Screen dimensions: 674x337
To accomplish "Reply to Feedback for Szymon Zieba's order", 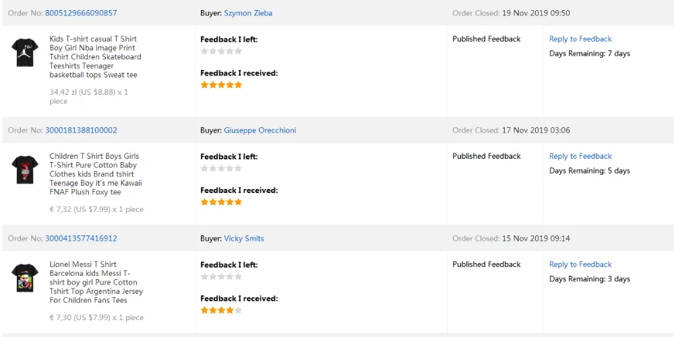I will [x=580, y=39].
